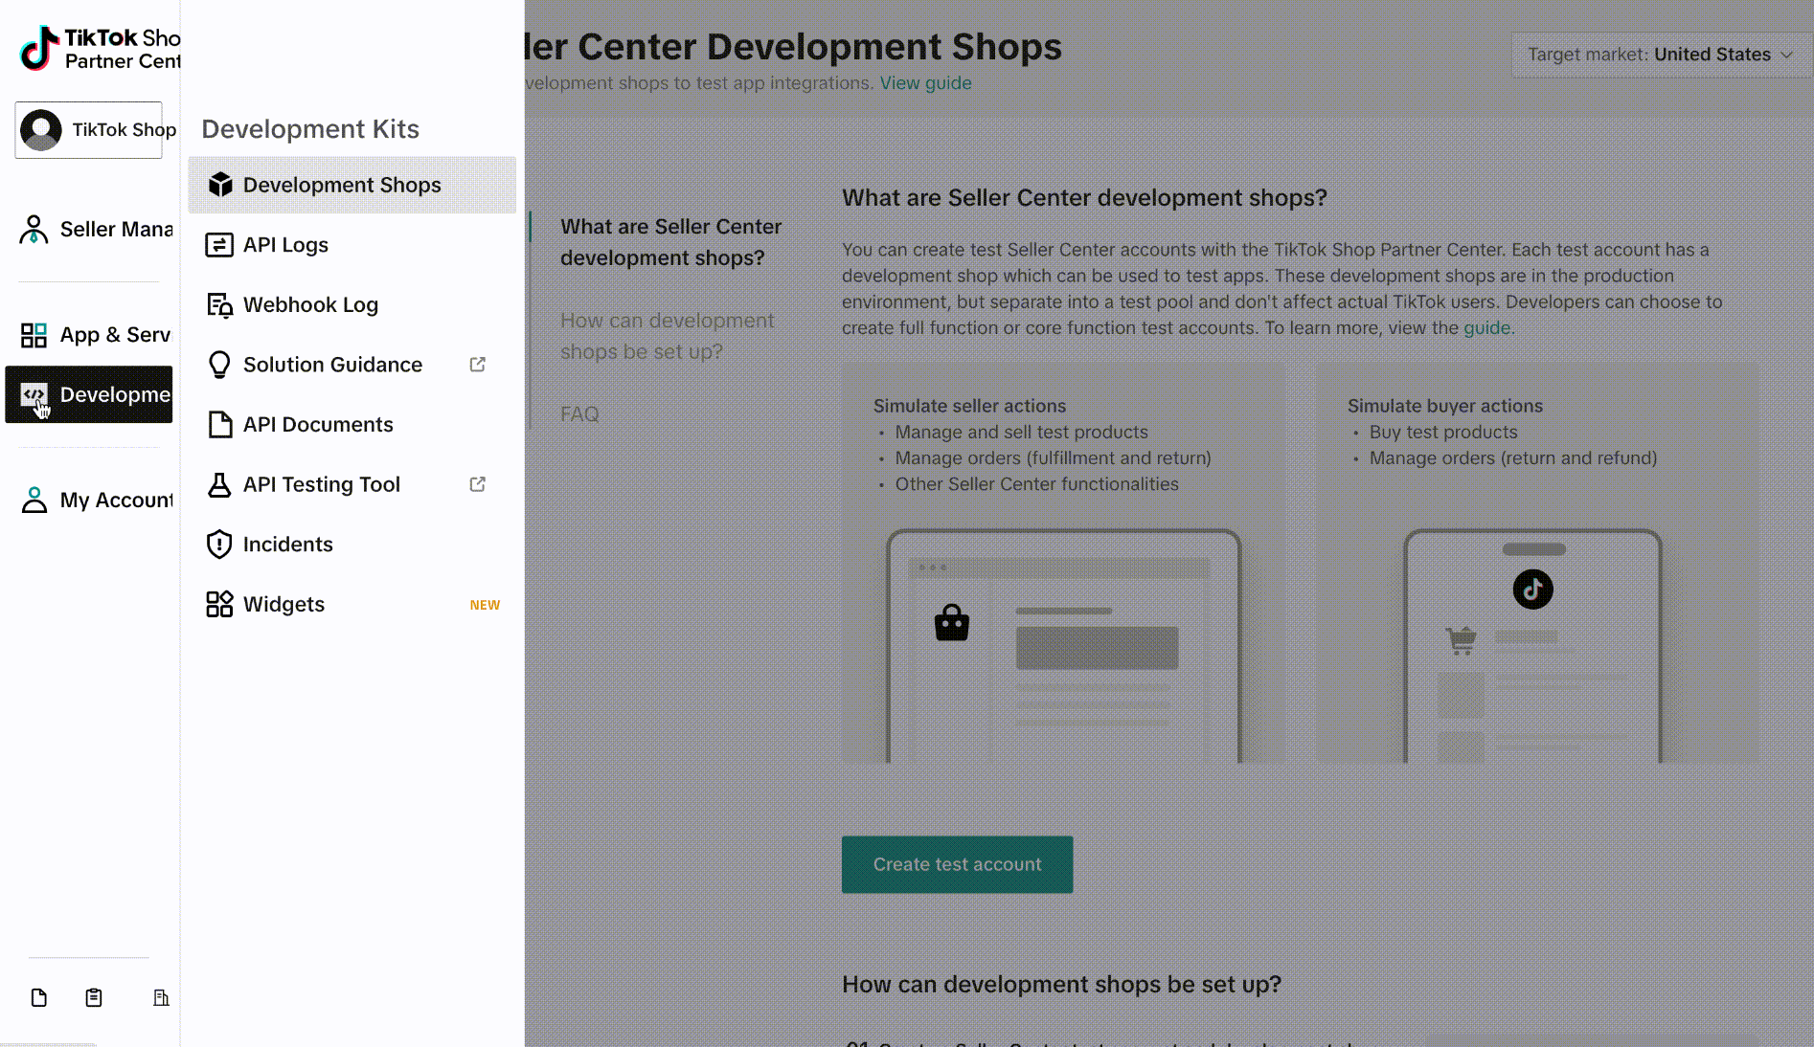Click the external link icon beside API Testing Tool
Screen dimensions: 1814x1047
(x=478, y=484)
